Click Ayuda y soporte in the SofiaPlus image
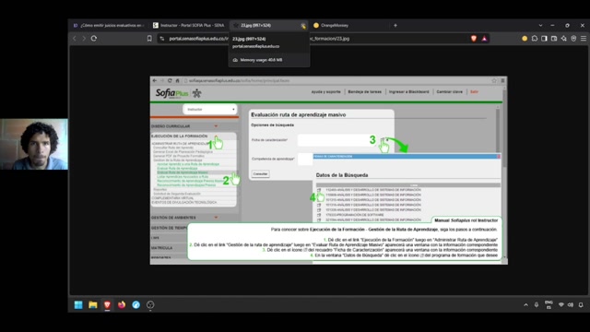 click(x=325, y=92)
